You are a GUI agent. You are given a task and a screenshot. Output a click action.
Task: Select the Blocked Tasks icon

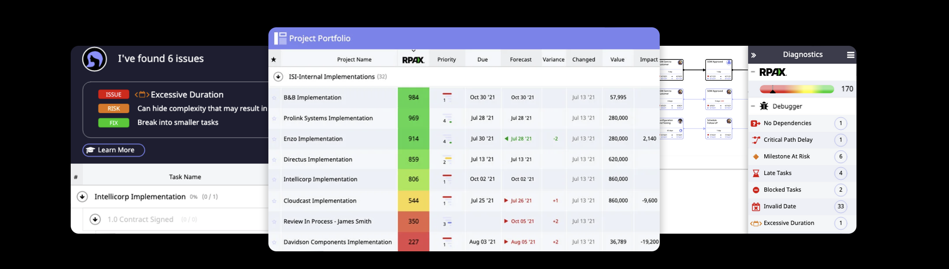[x=756, y=190]
